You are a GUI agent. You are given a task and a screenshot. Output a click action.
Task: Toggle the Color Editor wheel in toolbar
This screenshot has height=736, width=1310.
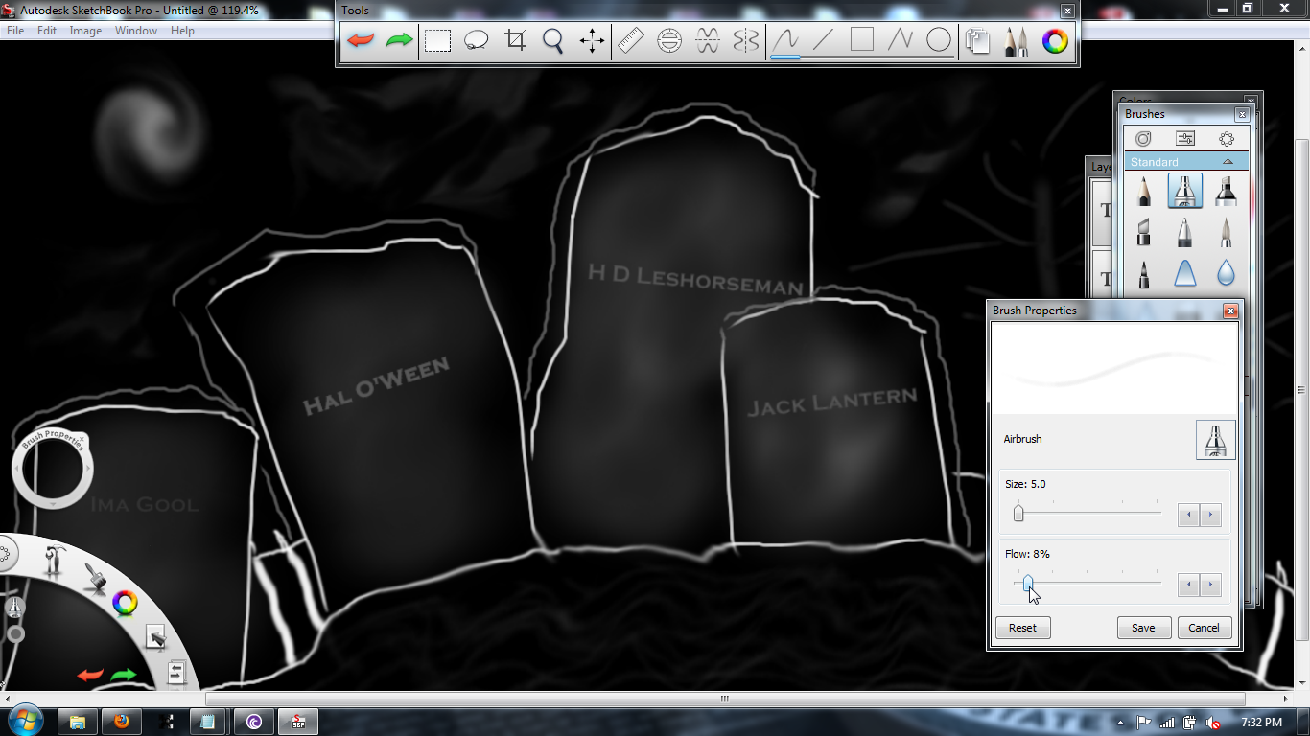tap(1055, 40)
